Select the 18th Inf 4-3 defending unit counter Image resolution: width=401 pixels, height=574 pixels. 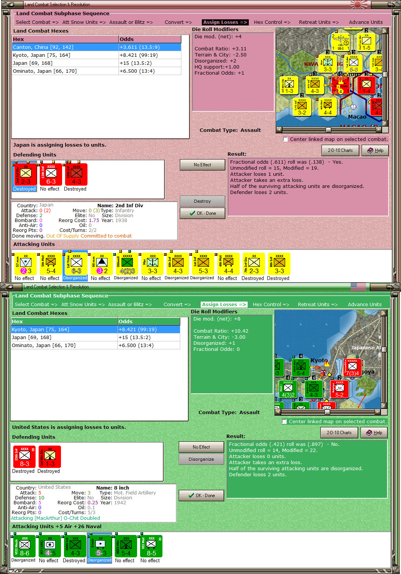point(76,175)
